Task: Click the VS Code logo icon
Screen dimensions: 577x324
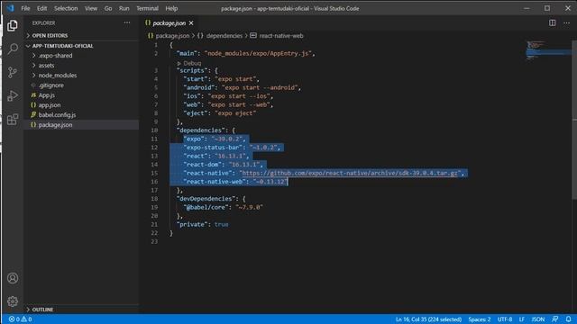Action: (10, 8)
